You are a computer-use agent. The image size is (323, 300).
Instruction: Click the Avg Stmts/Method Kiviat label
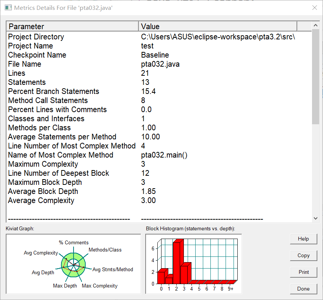[113, 270]
